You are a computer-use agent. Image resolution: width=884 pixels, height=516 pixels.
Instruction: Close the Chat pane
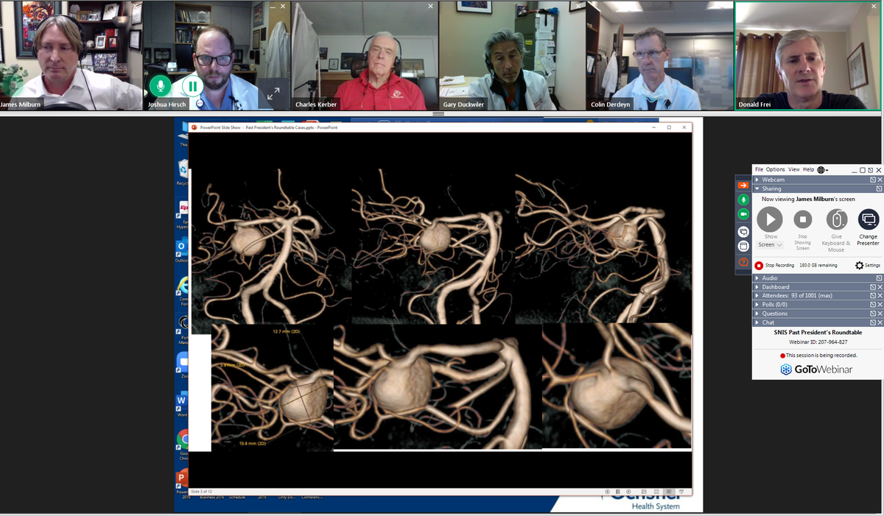tap(880, 322)
